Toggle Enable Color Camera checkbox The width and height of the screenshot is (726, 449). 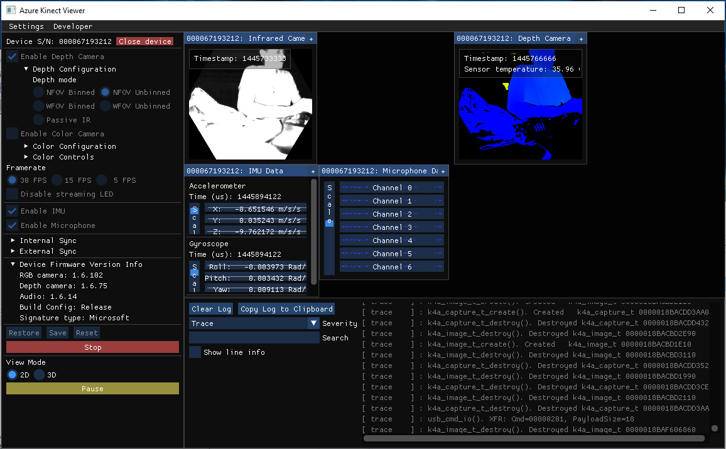click(13, 134)
